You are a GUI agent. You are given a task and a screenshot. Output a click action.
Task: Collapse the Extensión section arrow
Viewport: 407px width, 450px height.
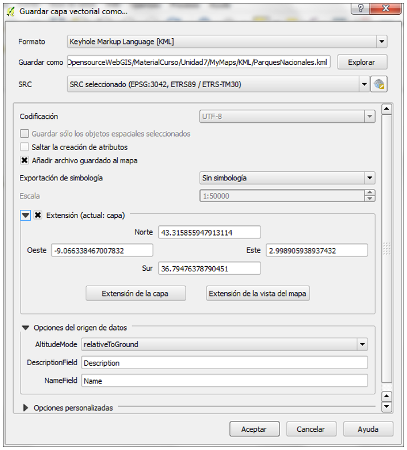click(26, 216)
